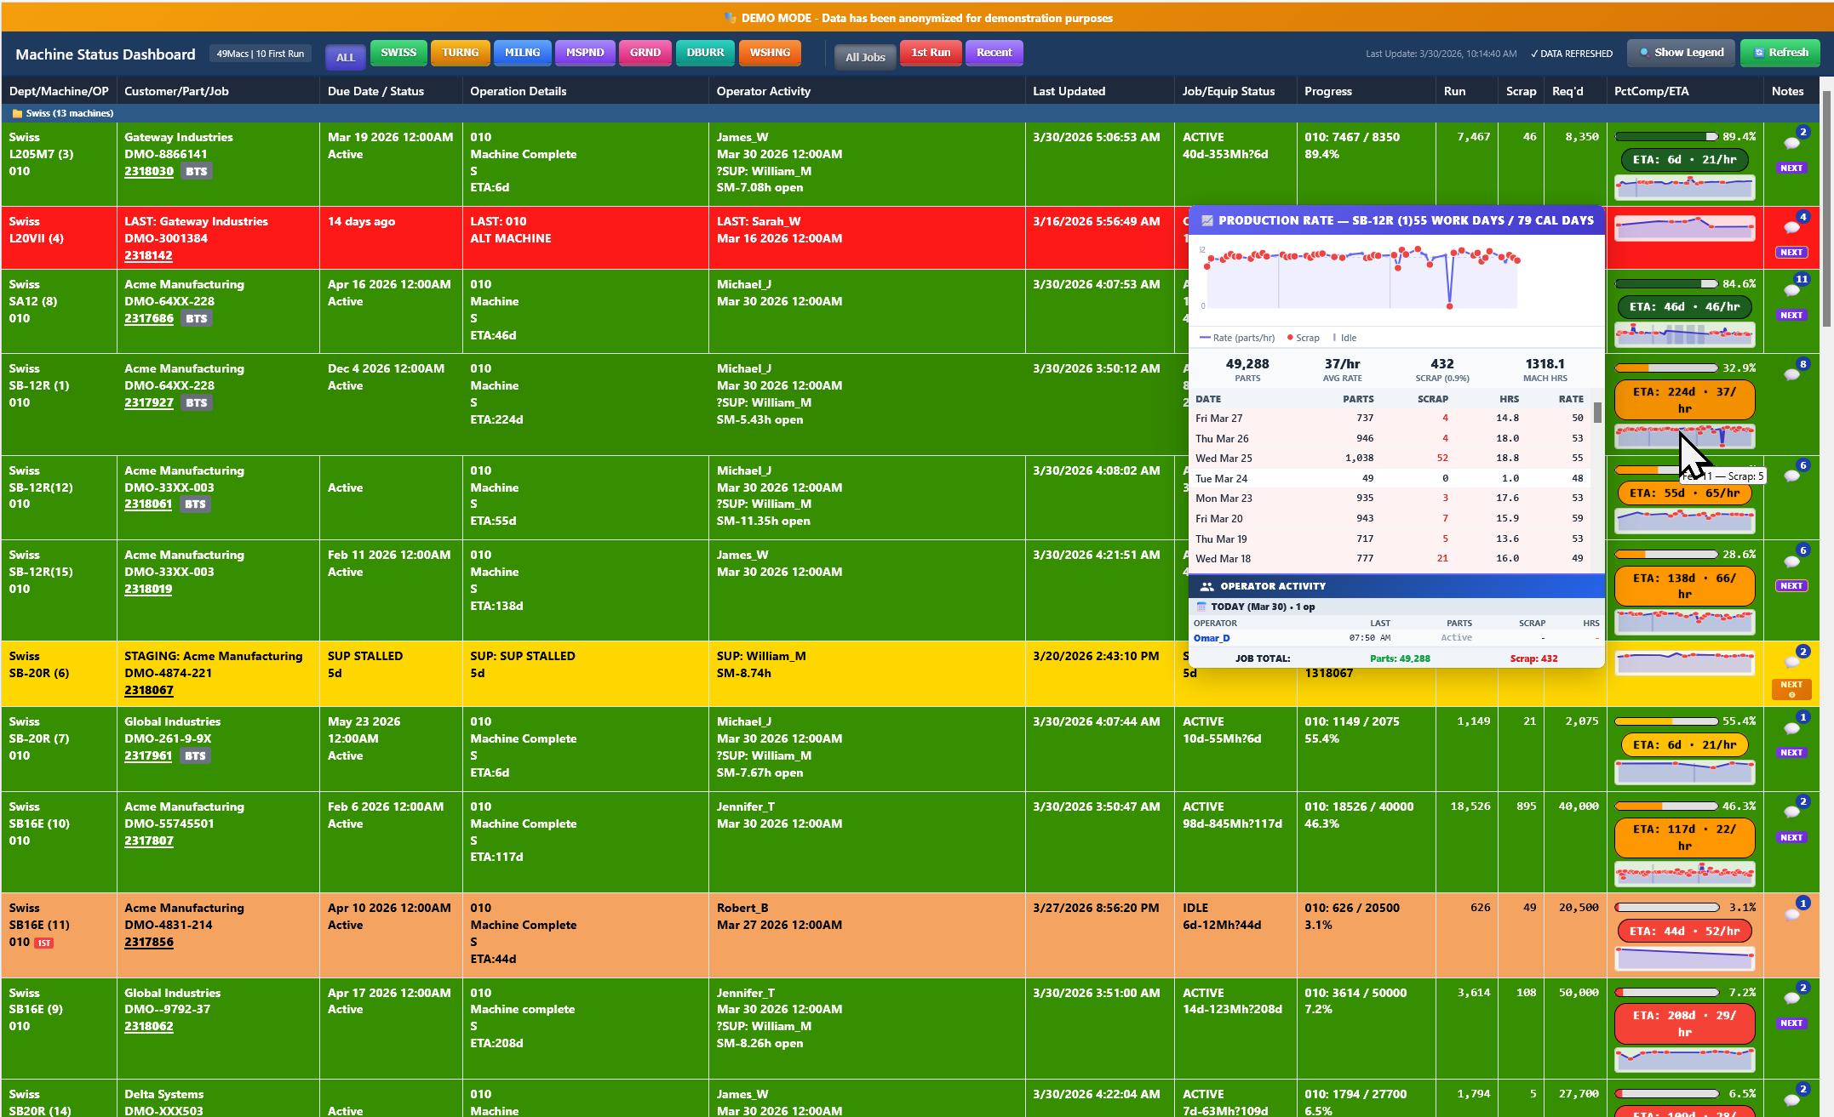Screen dimensions: 1834x1117
Task: Switch to the 1st Run filter tab
Action: (x=931, y=52)
